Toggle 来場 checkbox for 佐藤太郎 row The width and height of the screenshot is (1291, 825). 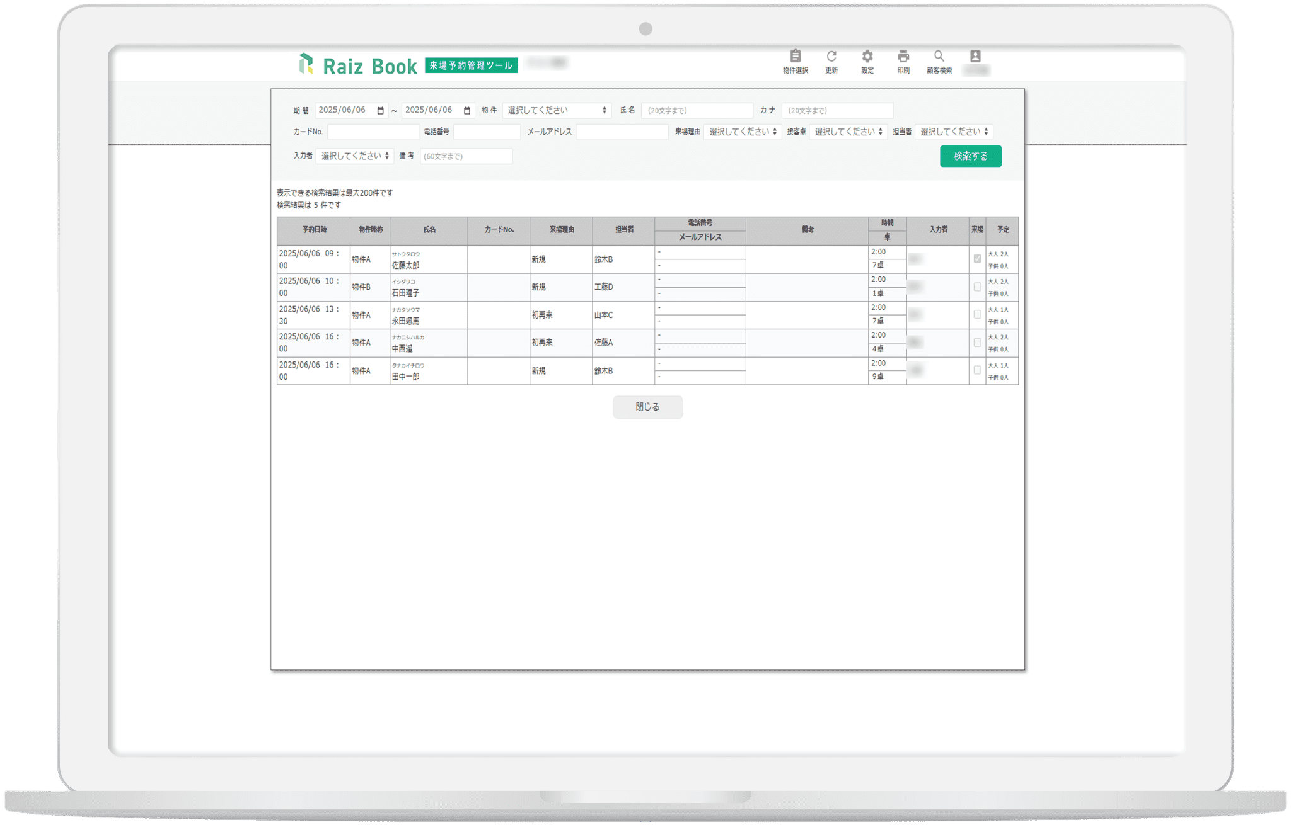click(x=977, y=259)
